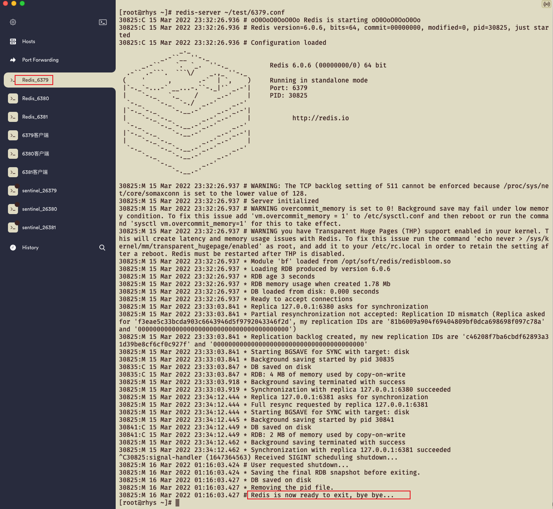Click 'User requested shutdown...' log line
This screenshot has height=509, width=553.
[300, 465]
